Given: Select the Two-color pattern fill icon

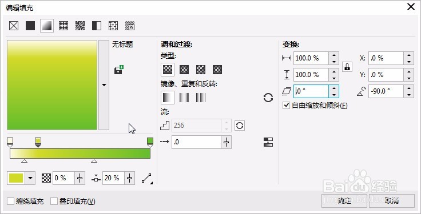Looking at the screenshot, I should pos(97,26).
